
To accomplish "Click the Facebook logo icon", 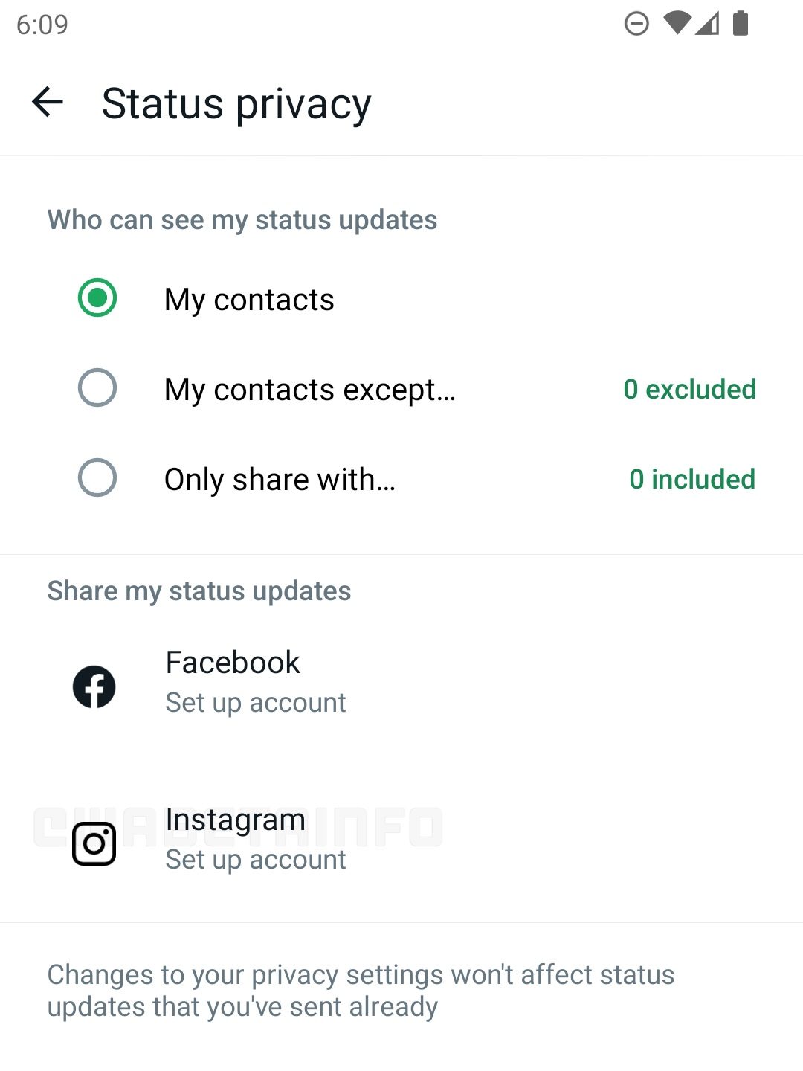I will click(x=94, y=686).
